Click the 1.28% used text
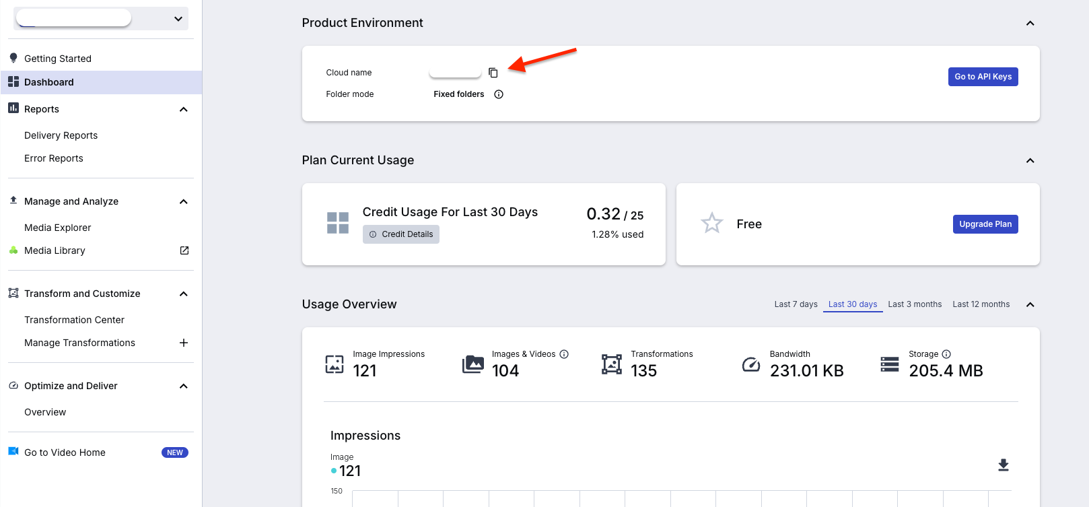Viewport: 1089px width, 507px height. [x=618, y=234]
